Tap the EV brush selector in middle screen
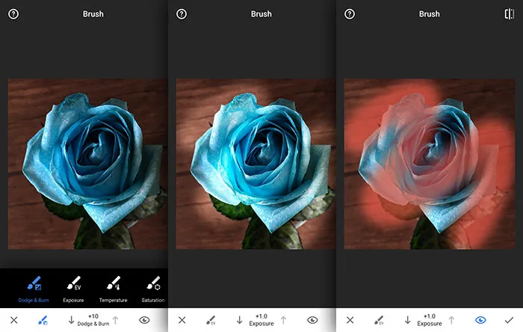Viewport: 523px width, 332px height. (x=211, y=320)
